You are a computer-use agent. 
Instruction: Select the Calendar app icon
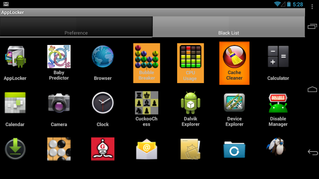[x=15, y=103]
